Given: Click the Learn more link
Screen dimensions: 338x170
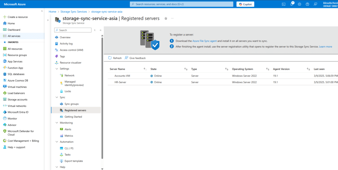Looking at the screenshot, I should 325,47.
